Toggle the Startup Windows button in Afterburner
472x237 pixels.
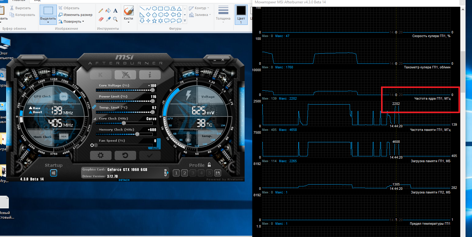coord(53,173)
